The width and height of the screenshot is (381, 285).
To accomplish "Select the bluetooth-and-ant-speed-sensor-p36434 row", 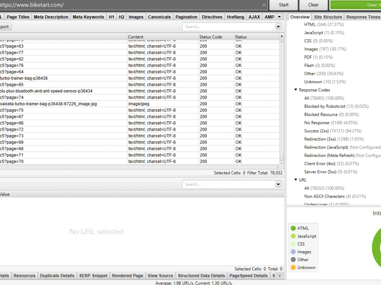I will click(x=140, y=91).
